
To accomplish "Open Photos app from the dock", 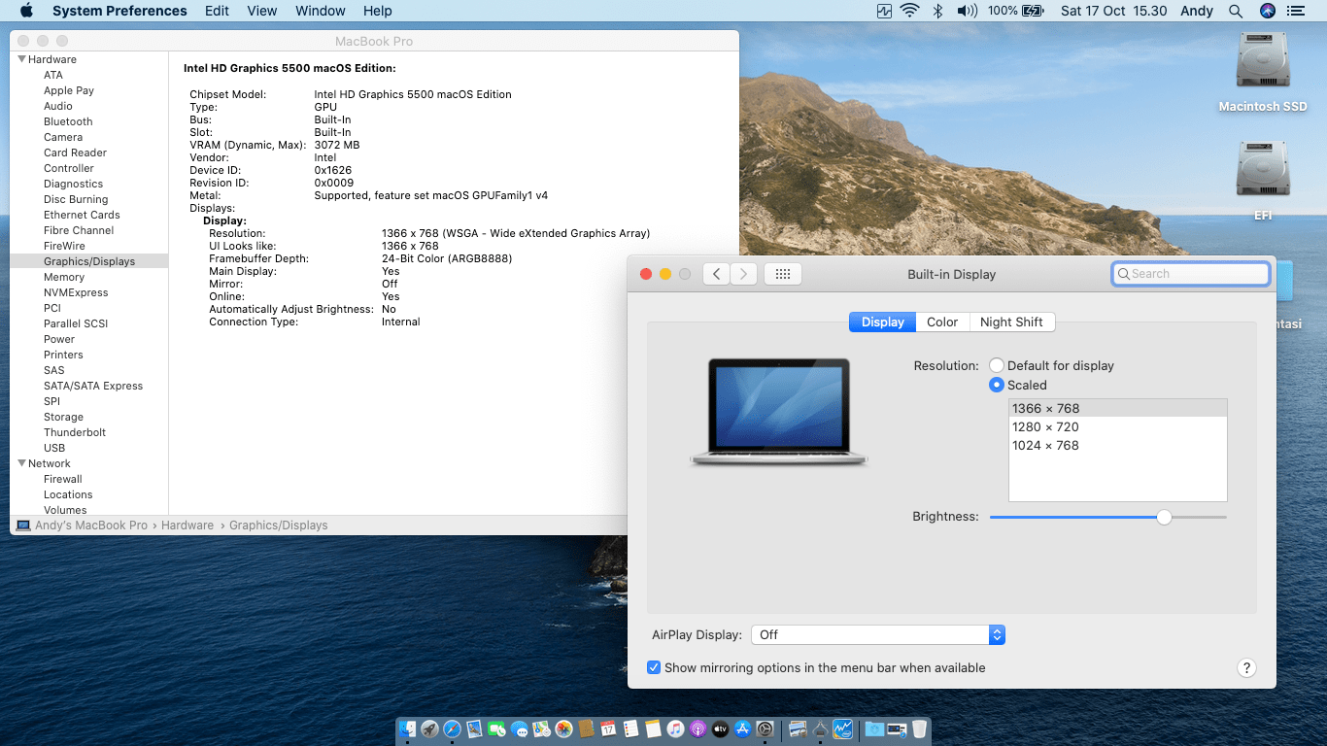I will (563, 729).
